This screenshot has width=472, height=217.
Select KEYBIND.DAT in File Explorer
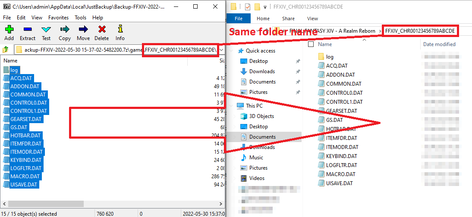click(338, 156)
